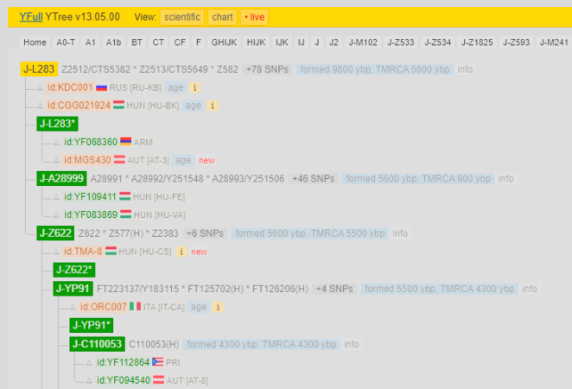Click sample id:YF112864
Viewport: 572px width, 389px height.
[123, 362]
